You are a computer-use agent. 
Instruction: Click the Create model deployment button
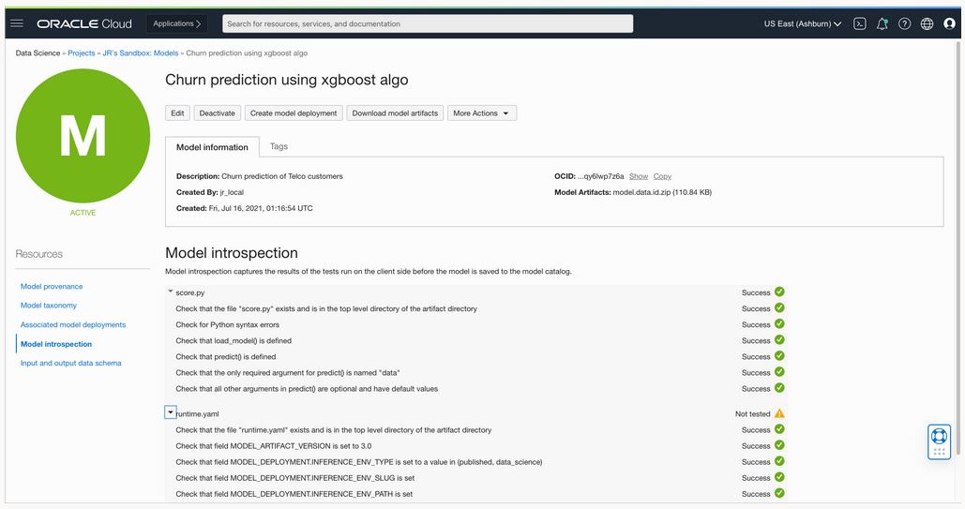click(294, 113)
